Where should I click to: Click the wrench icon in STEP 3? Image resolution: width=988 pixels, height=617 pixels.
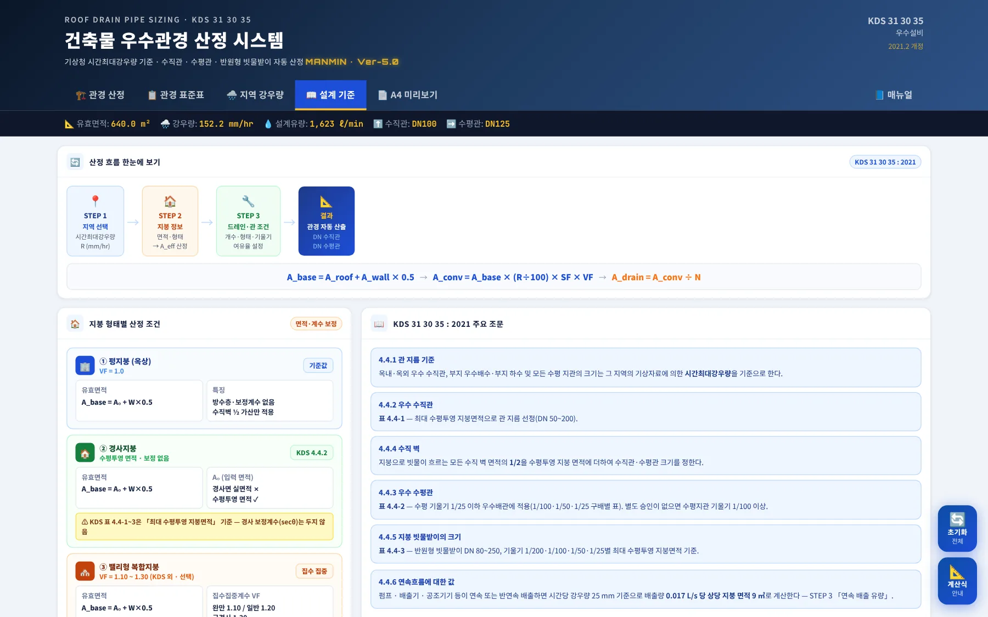click(x=248, y=201)
